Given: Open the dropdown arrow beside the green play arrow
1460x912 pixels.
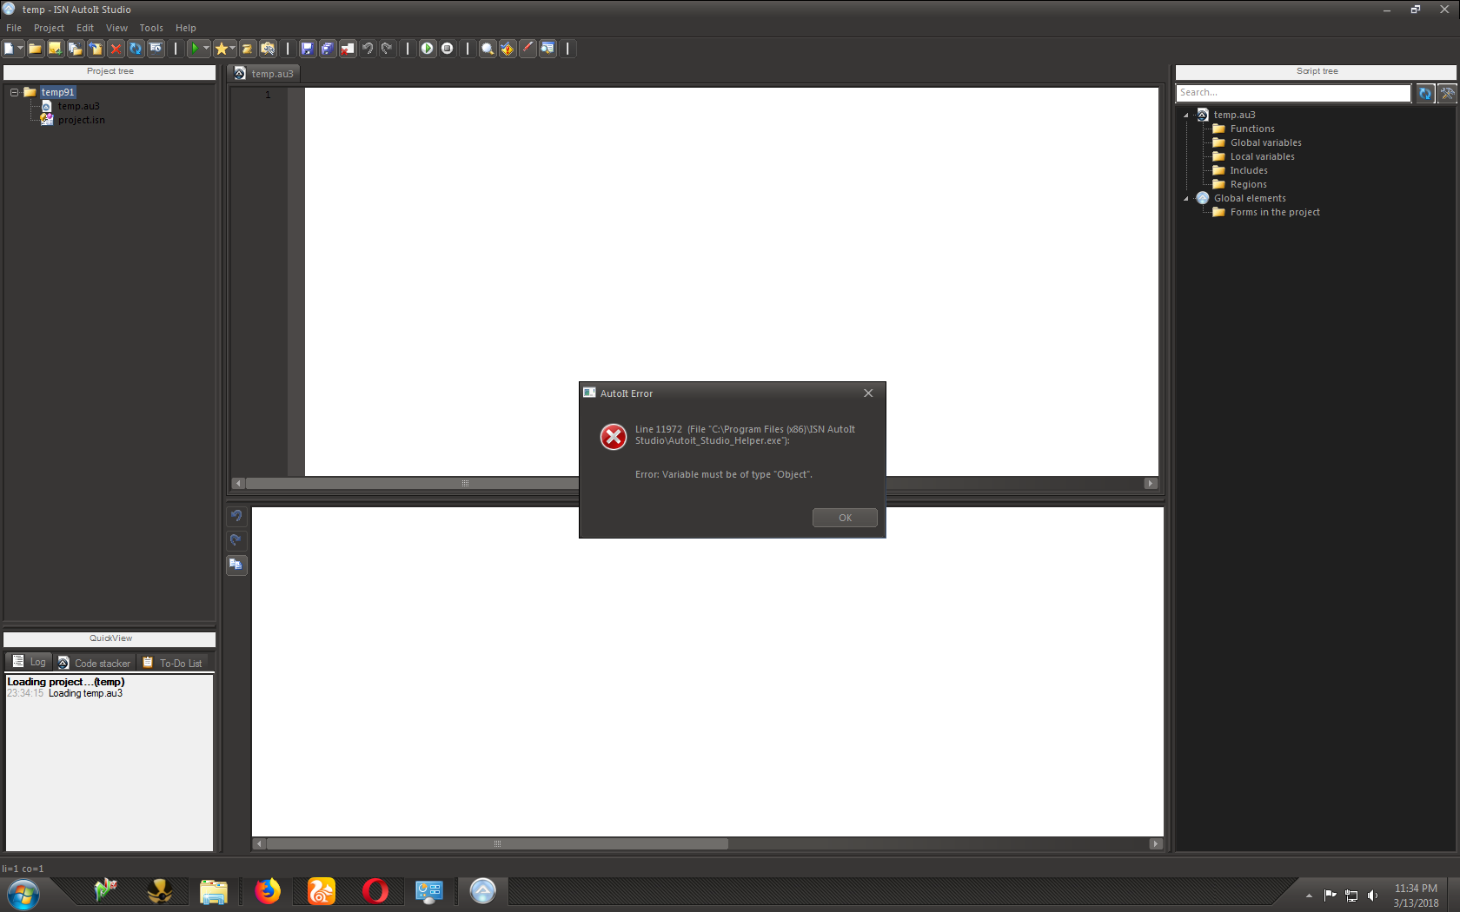Looking at the screenshot, I should (206, 49).
